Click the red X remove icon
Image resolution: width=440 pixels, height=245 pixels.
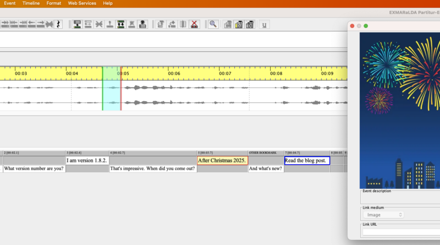click(194, 24)
